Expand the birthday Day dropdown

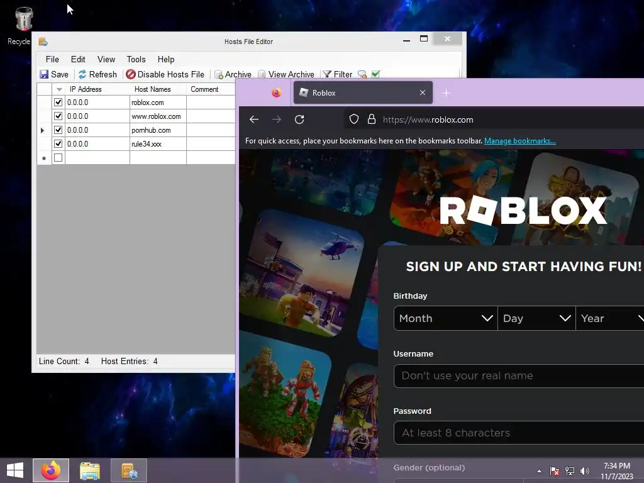[536, 318]
